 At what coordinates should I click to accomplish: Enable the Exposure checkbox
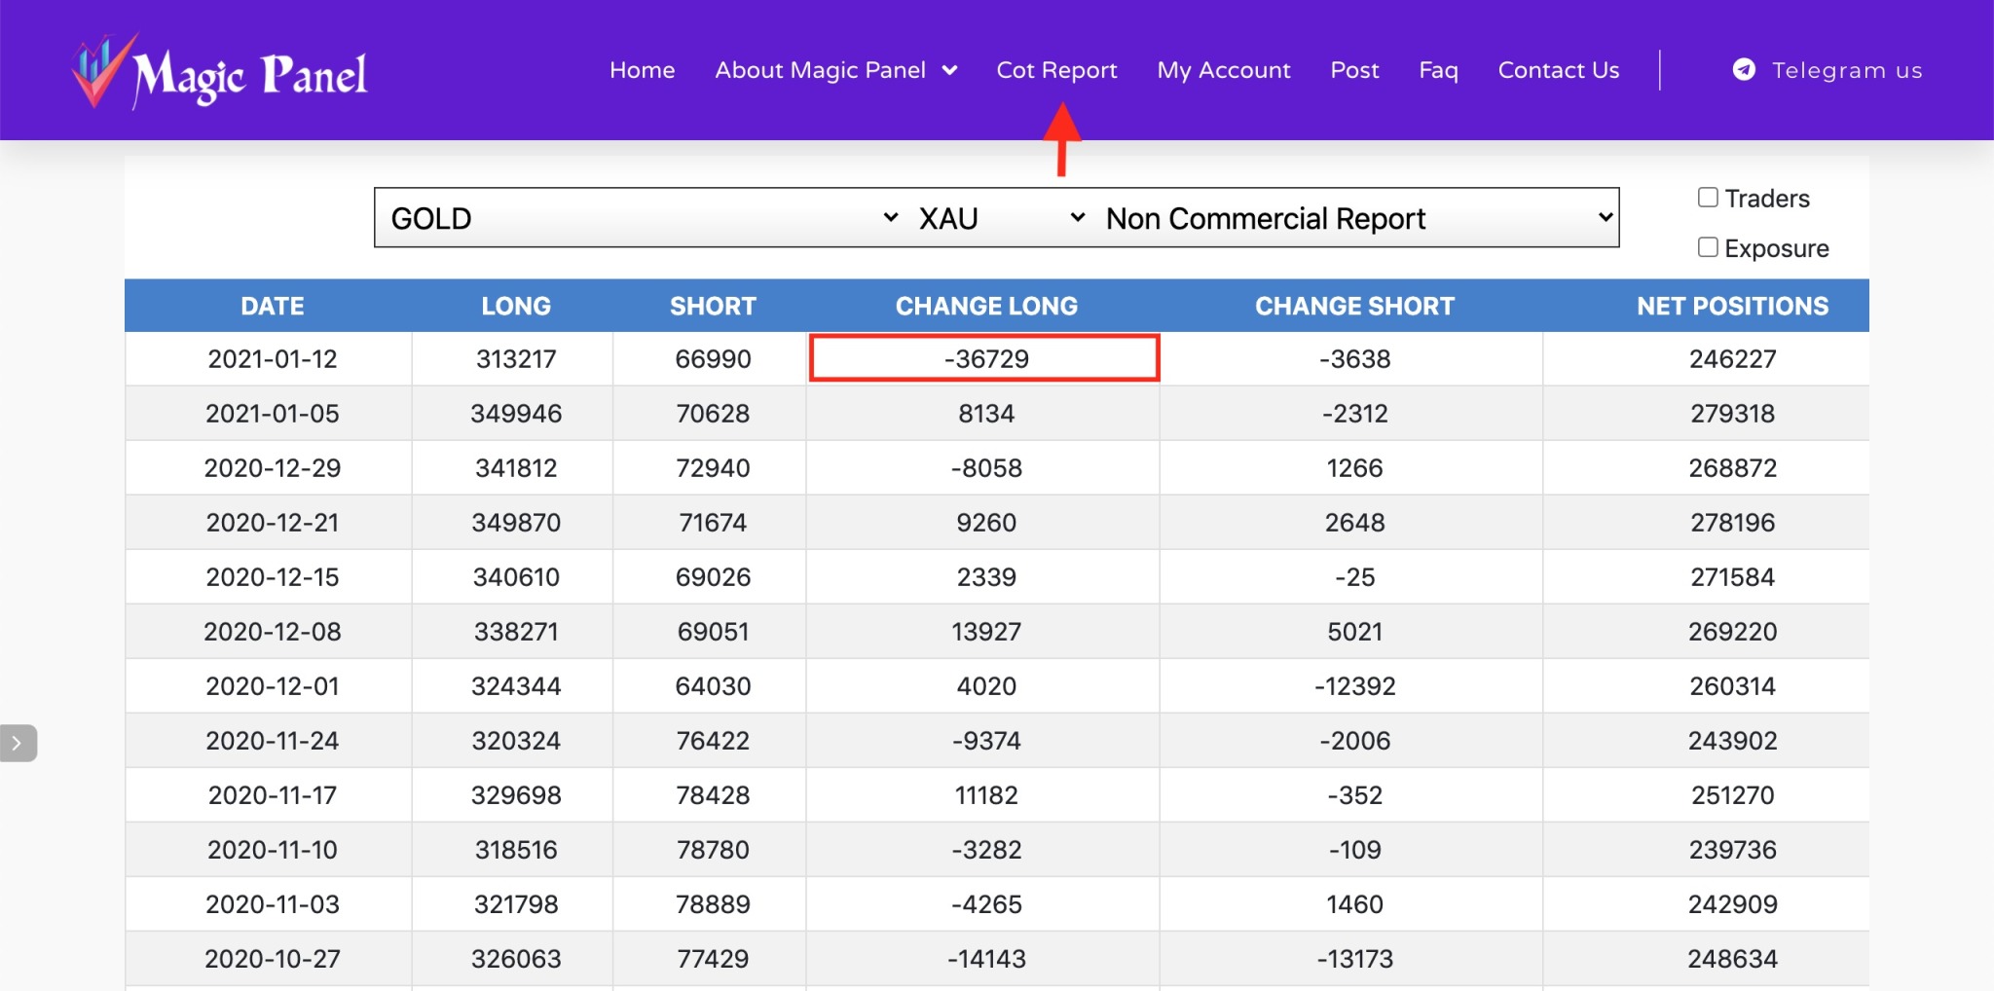[1708, 247]
